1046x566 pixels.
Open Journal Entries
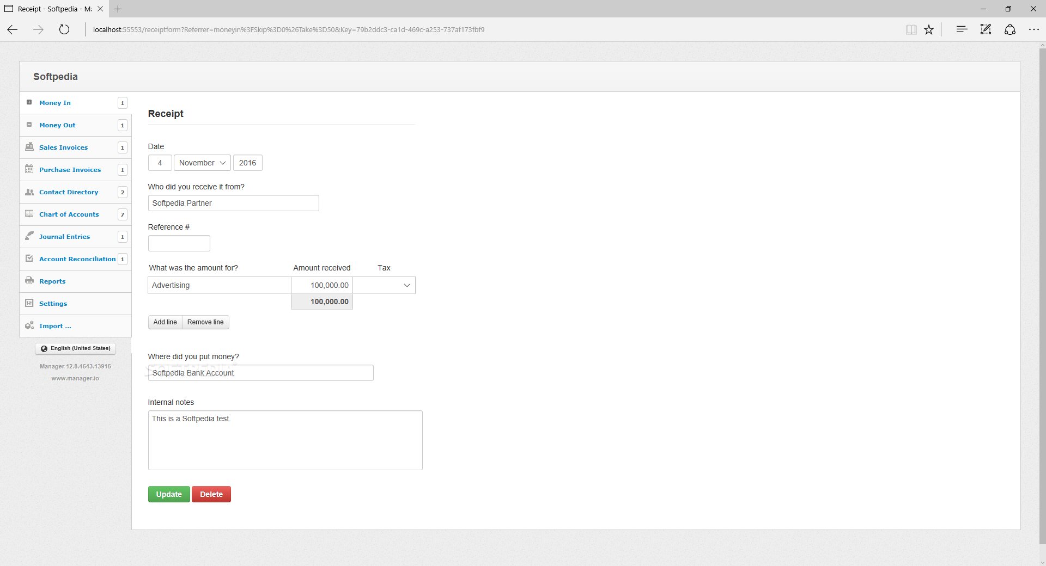coord(64,237)
